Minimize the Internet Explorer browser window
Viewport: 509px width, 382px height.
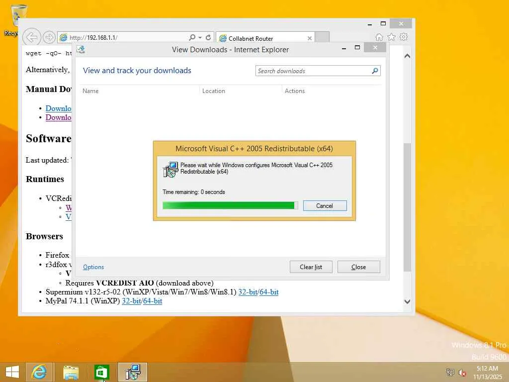(x=370, y=24)
